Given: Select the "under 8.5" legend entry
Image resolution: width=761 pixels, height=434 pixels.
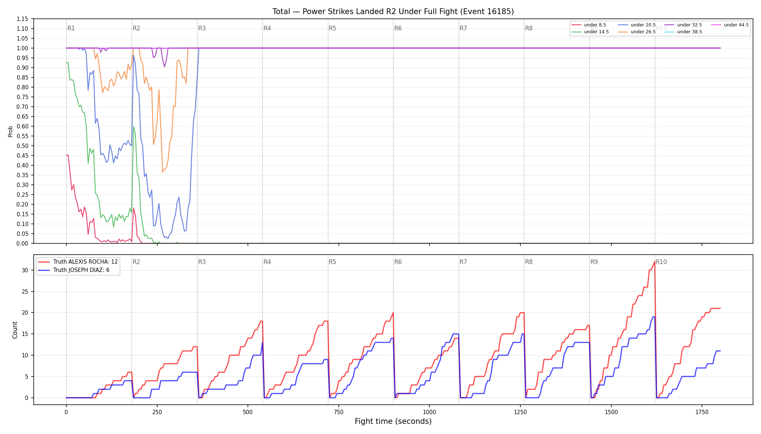Looking at the screenshot, I should pyautogui.click(x=589, y=25).
